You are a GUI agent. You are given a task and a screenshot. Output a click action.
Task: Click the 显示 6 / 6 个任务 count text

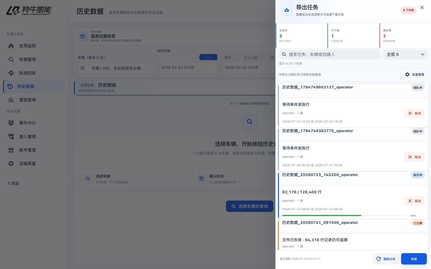tap(290, 64)
